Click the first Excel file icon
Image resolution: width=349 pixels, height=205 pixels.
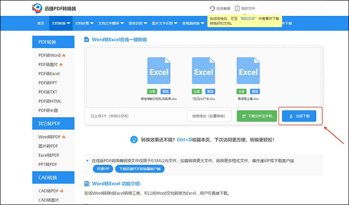pyautogui.click(x=159, y=71)
